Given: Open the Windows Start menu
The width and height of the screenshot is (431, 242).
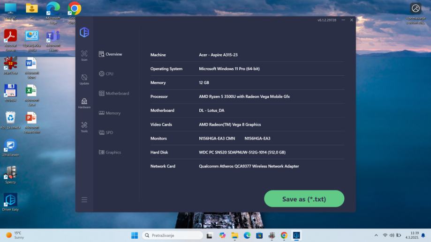Looking at the screenshot, I should (x=135, y=235).
